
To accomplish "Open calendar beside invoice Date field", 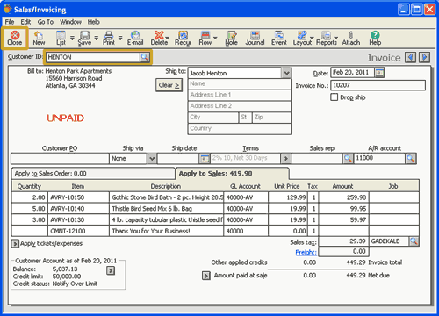I will tap(379, 72).
